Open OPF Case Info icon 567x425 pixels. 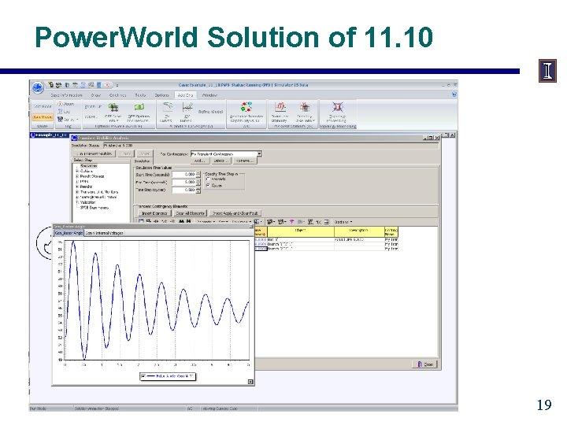(113, 112)
